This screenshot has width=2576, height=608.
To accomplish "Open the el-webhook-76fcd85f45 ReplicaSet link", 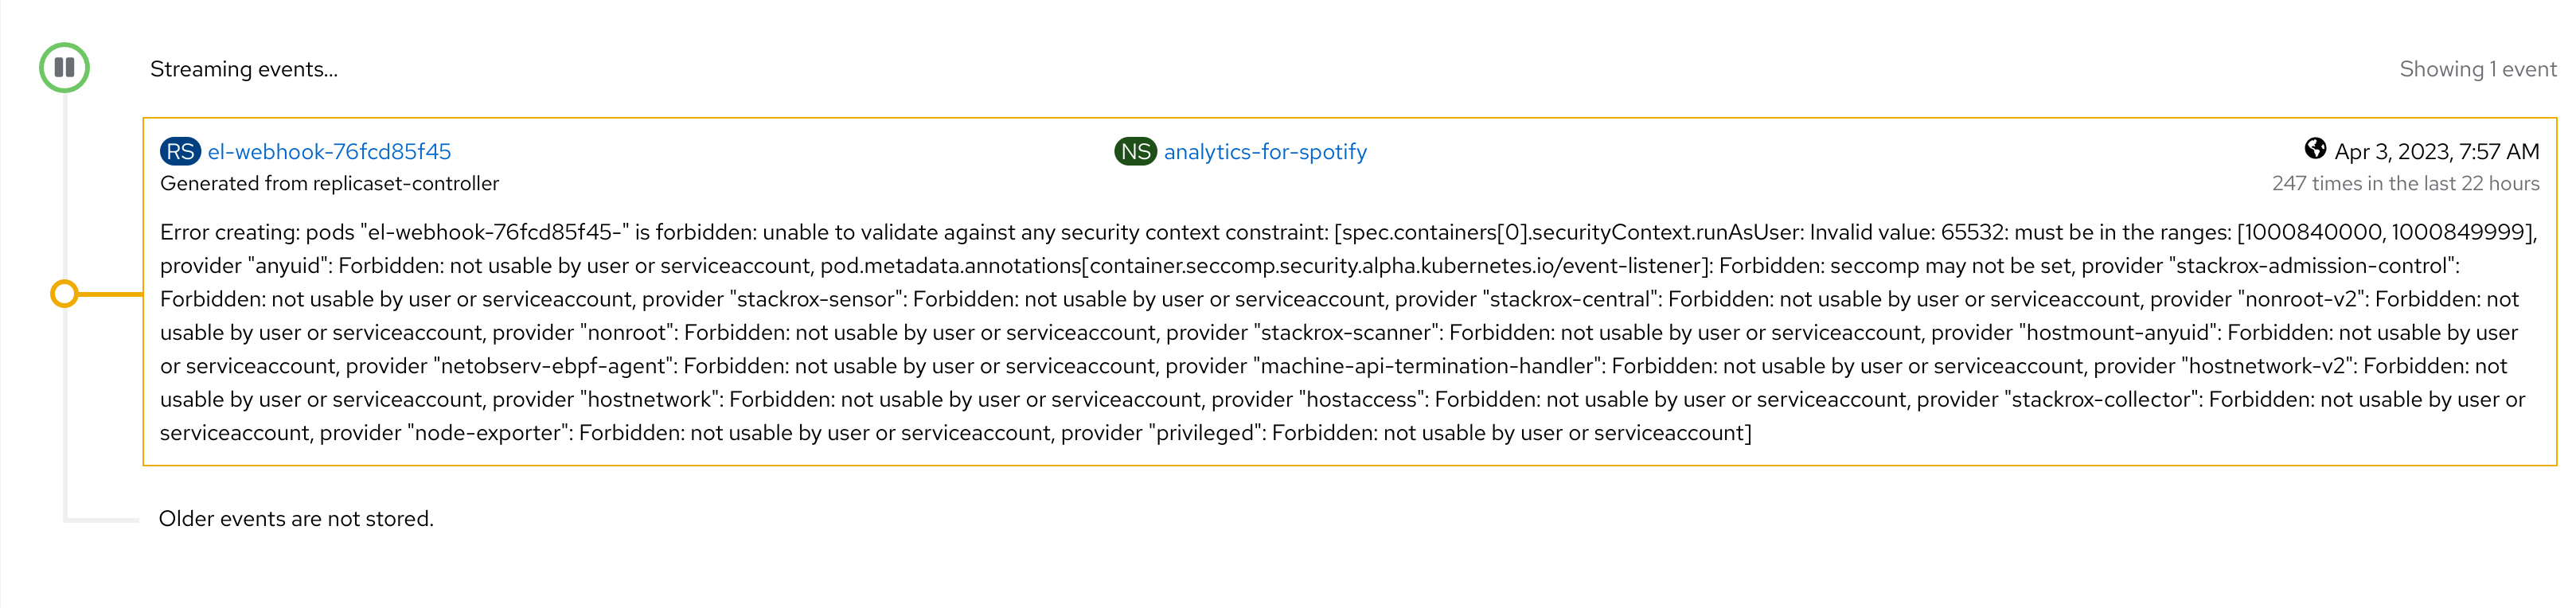I will tap(330, 151).
